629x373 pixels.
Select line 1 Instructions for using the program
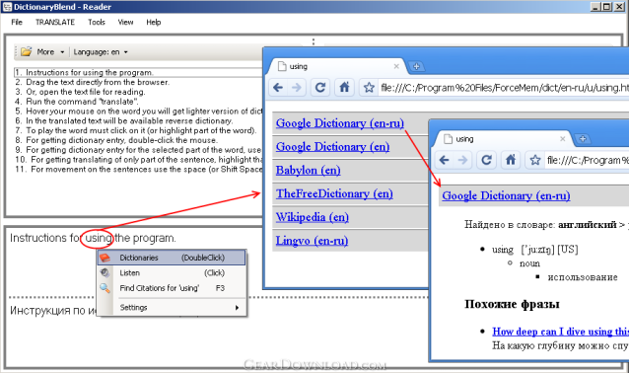[138, 72]
